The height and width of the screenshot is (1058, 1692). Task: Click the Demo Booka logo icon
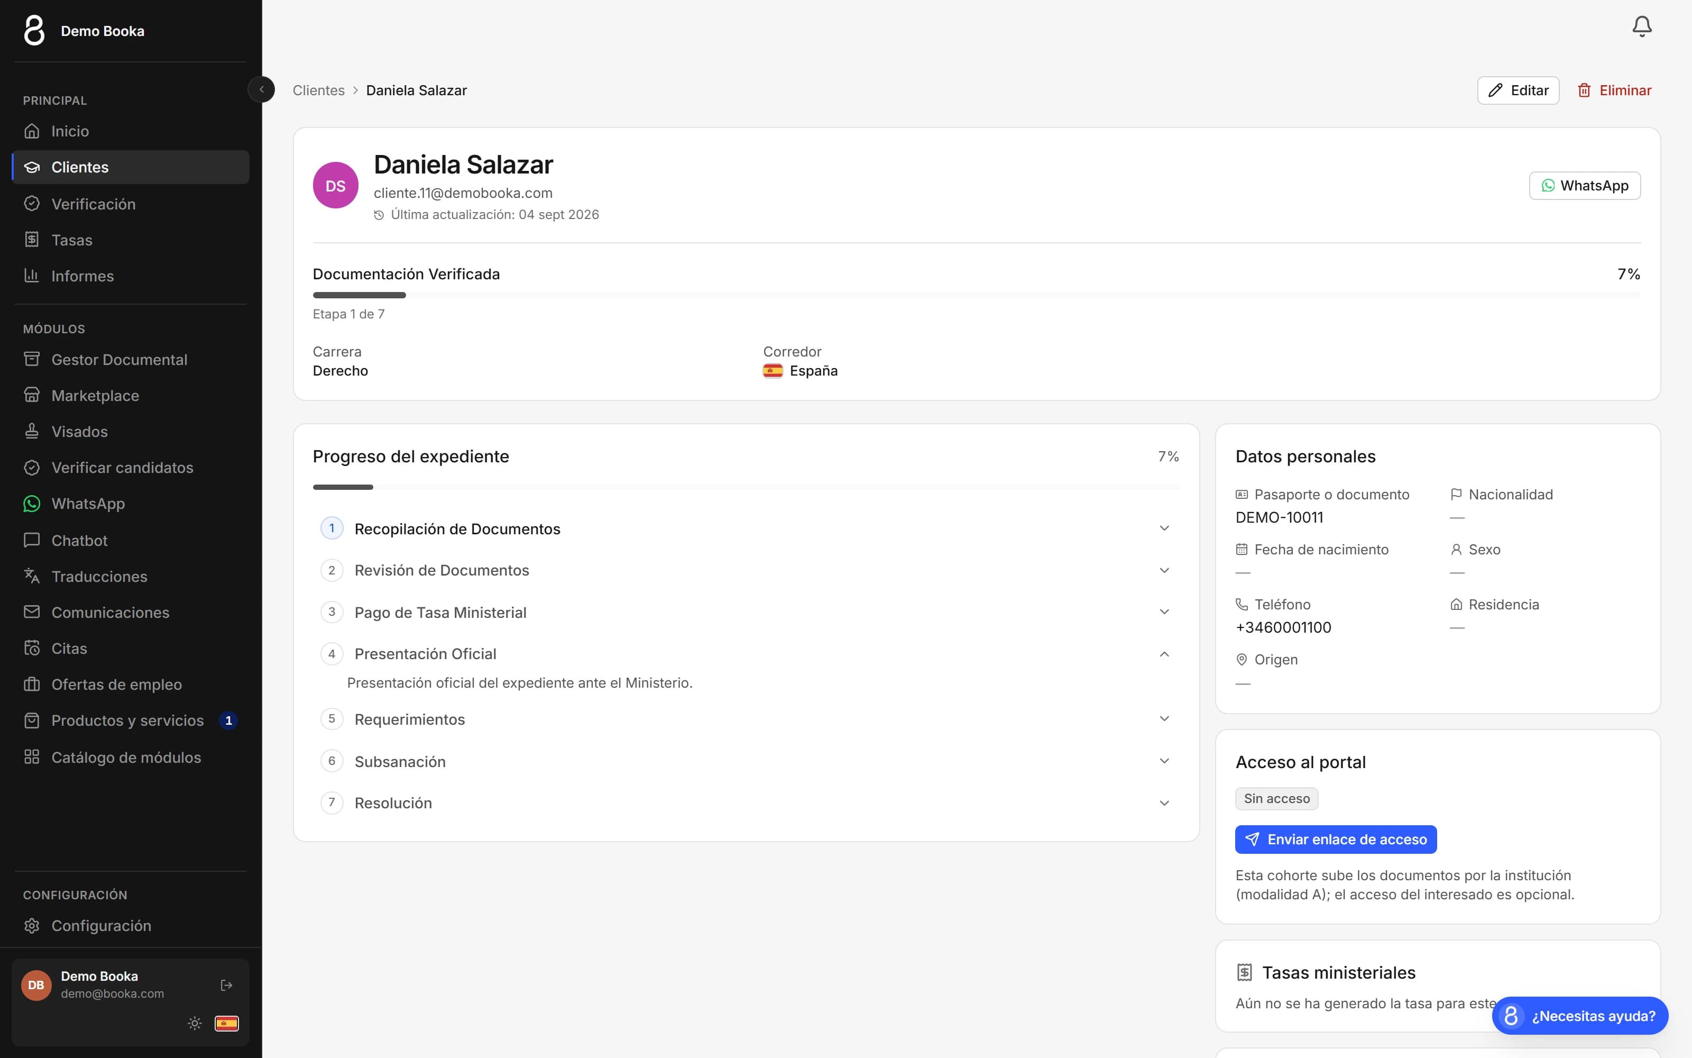(34, 31)
